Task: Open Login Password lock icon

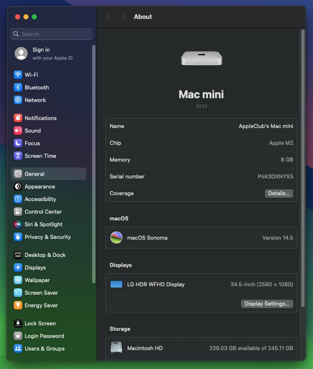Action: click(x=18, y=336)
